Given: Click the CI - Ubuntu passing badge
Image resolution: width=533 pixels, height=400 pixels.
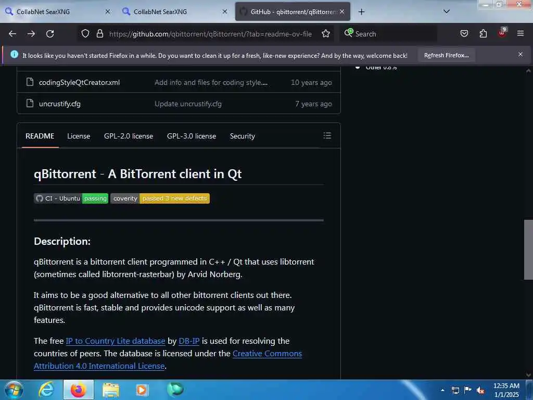Looking at the screenshot, I should click(x=71, y=198).
